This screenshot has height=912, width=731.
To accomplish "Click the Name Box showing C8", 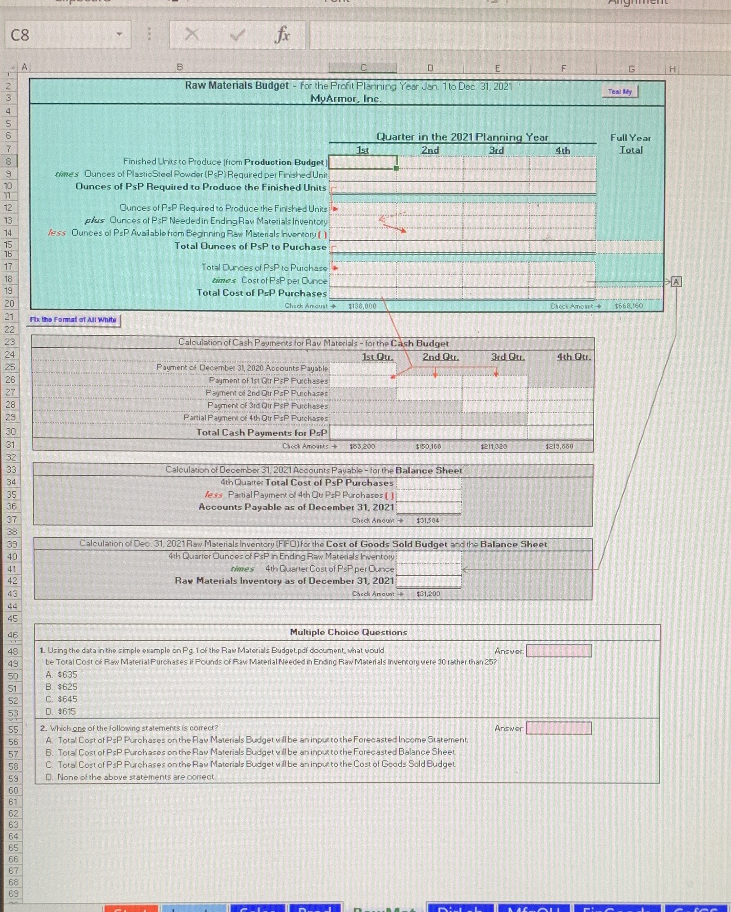I will tap(67, 35).
